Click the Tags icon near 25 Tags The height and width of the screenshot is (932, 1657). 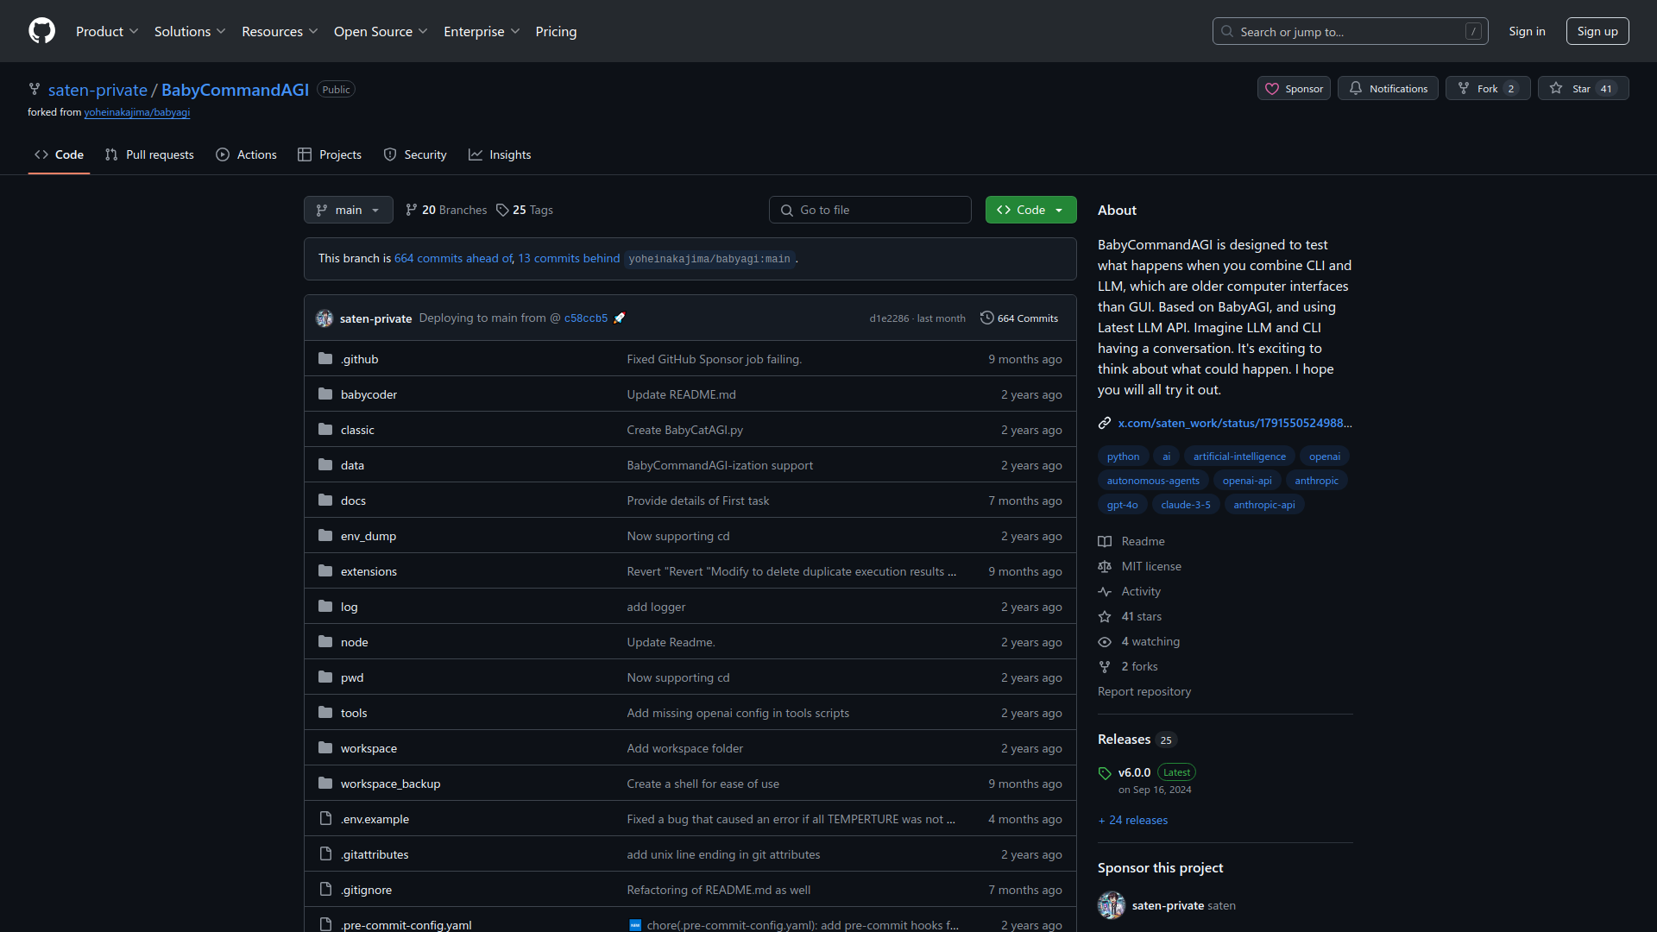[x=502, y=210]
